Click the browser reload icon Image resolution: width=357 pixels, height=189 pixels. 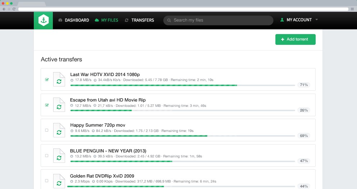[x=14, y=9]
